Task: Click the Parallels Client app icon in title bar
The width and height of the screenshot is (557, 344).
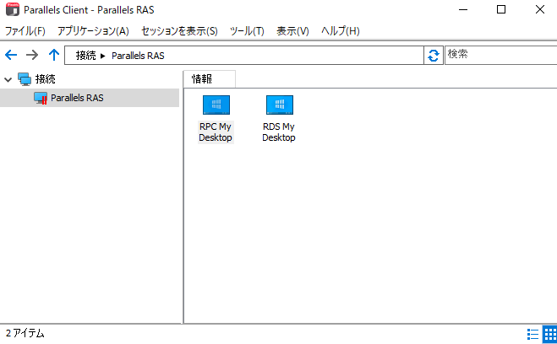Action: click(13, 9)
